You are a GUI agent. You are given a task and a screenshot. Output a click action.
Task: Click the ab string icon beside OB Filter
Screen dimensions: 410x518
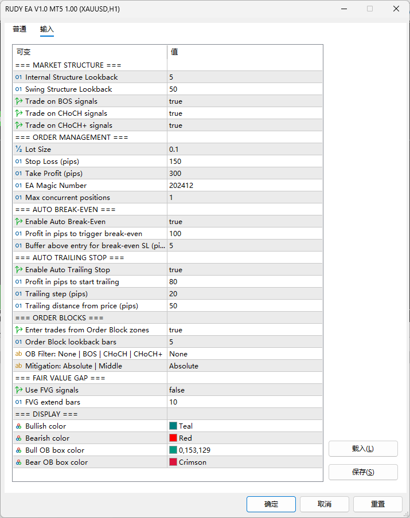click(18, 354)
